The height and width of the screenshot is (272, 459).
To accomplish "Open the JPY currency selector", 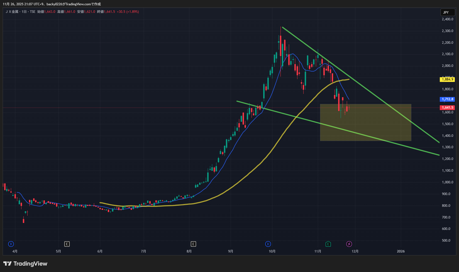I will tap(447, 12).
